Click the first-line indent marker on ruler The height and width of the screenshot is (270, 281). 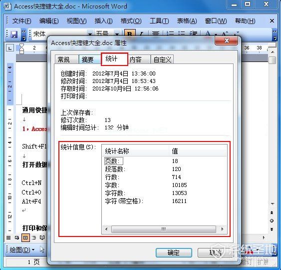(21, 45)
